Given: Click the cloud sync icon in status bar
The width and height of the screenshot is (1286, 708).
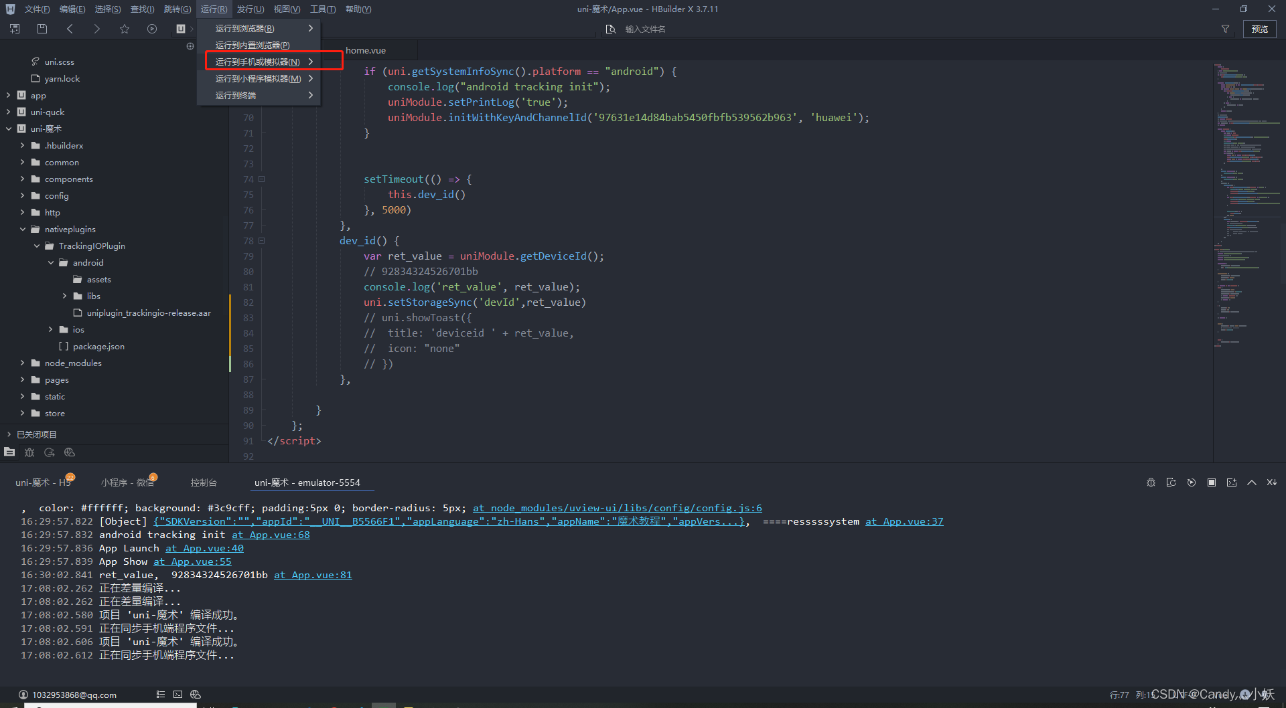Looking at the screenshot, I should tap(196, 695).
